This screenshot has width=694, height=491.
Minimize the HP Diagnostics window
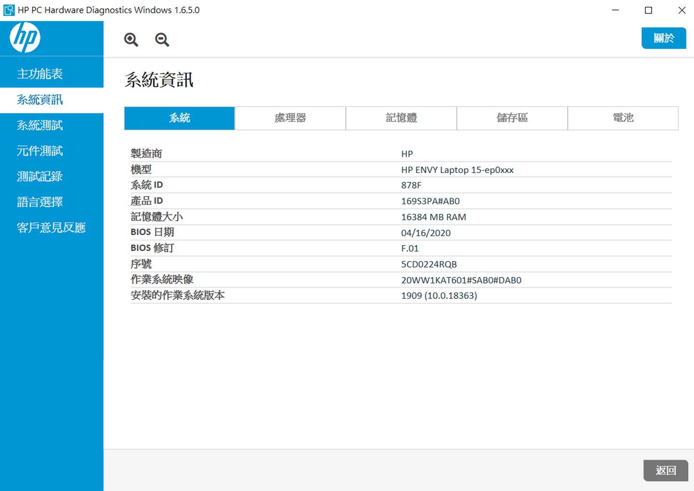click(x=615, y=10)
